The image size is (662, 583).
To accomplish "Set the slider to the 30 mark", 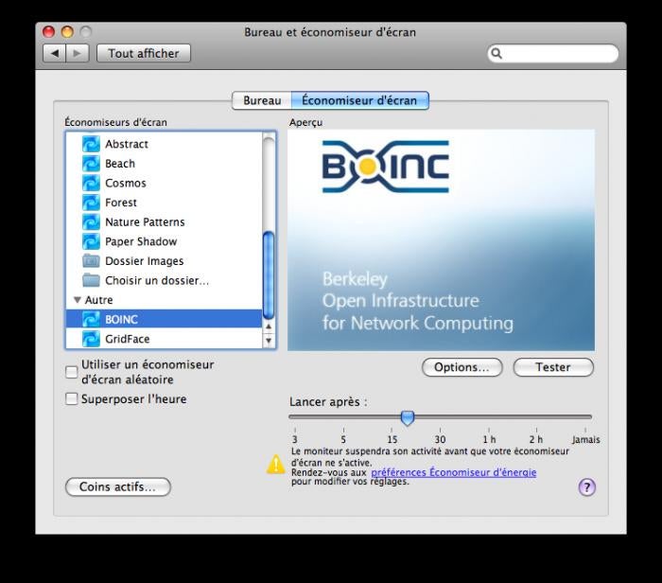I will 440,417.
